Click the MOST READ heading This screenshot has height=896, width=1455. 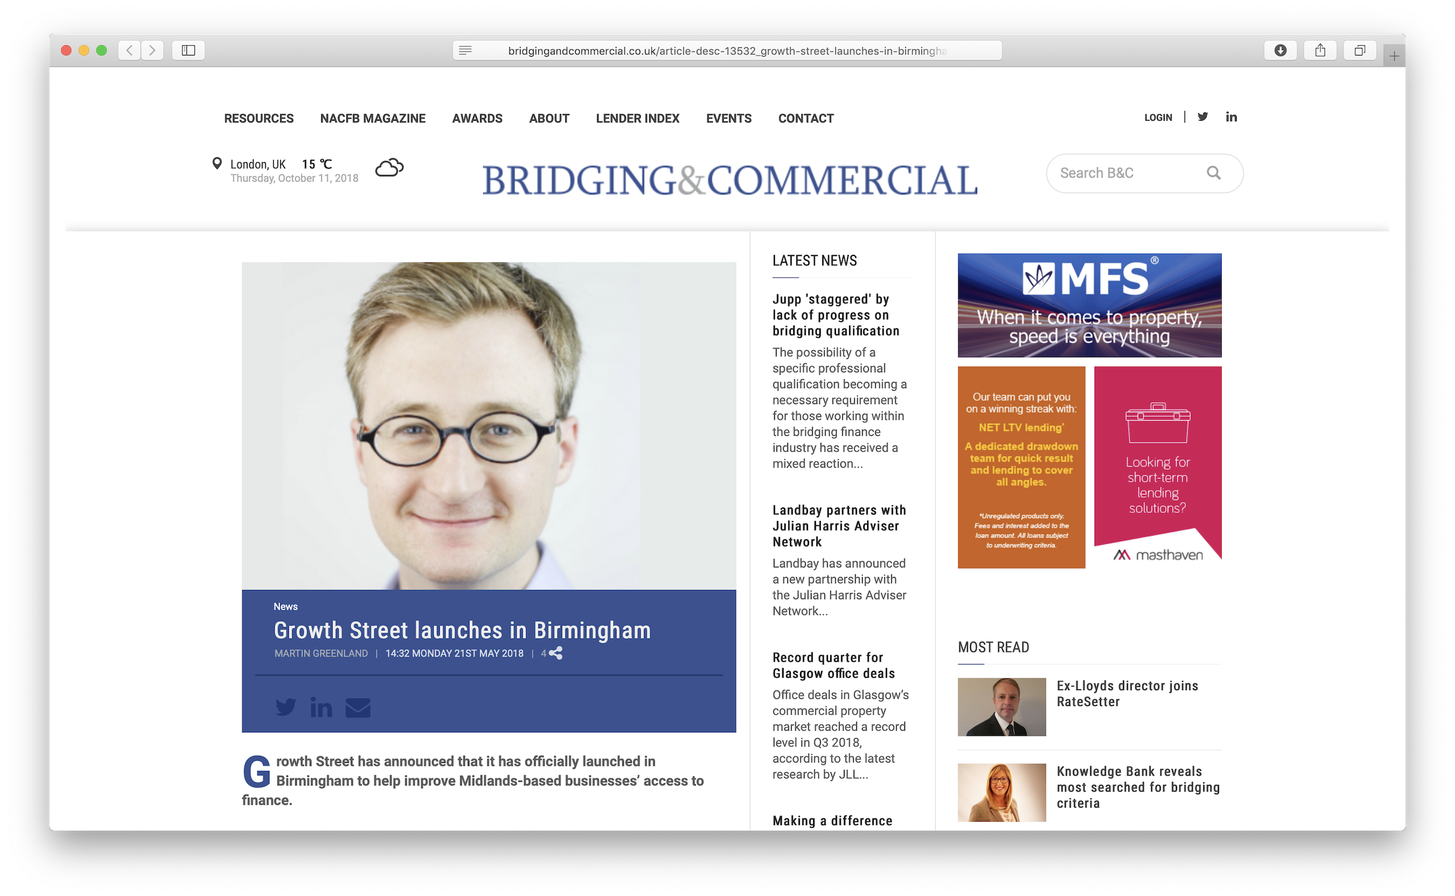click(x=993, y=647)
